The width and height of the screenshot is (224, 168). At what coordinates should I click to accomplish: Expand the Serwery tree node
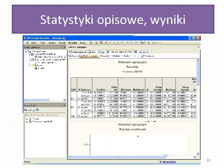click(27, 119)
